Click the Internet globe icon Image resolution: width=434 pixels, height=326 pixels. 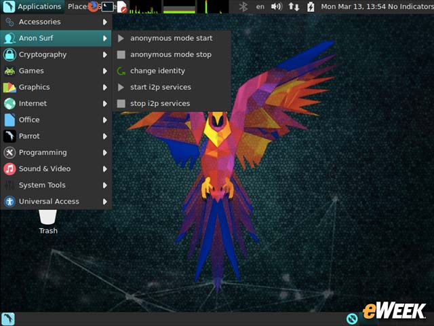[9, 104]
